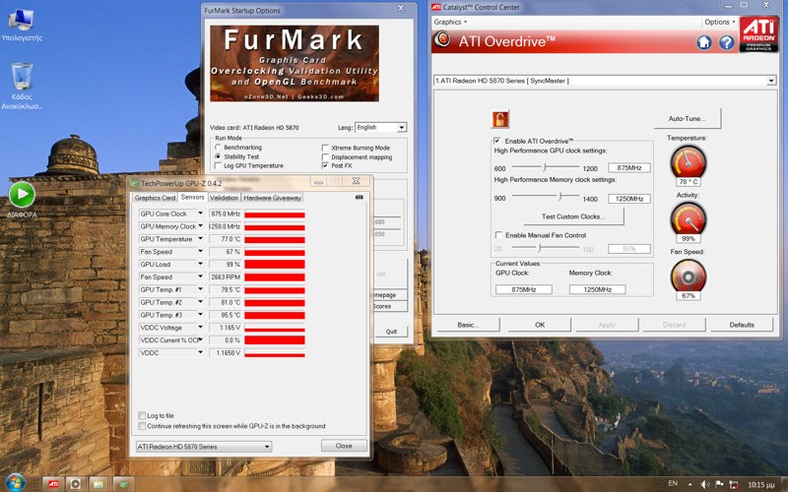788x492 pixels.
Task: Open GPU Load sensor dropdown
Action: pos(201,264)
